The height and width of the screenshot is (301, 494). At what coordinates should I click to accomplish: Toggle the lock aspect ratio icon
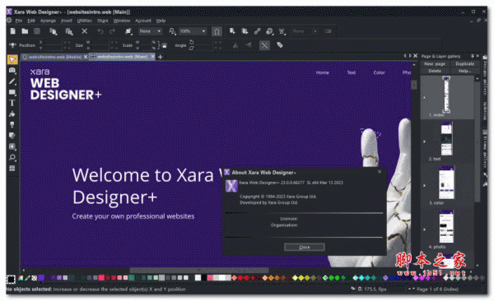[164, 46]
